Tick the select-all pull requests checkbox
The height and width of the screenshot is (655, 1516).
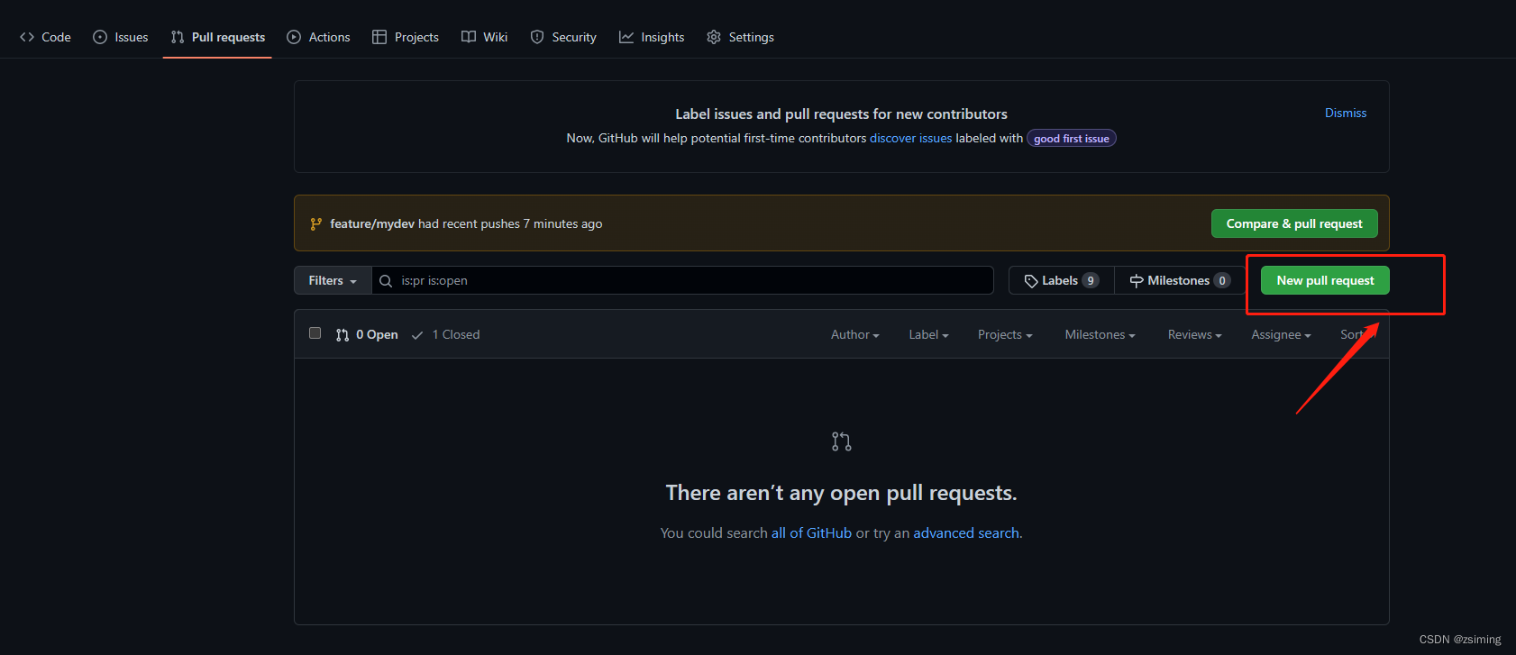click(x=315, y=333)
